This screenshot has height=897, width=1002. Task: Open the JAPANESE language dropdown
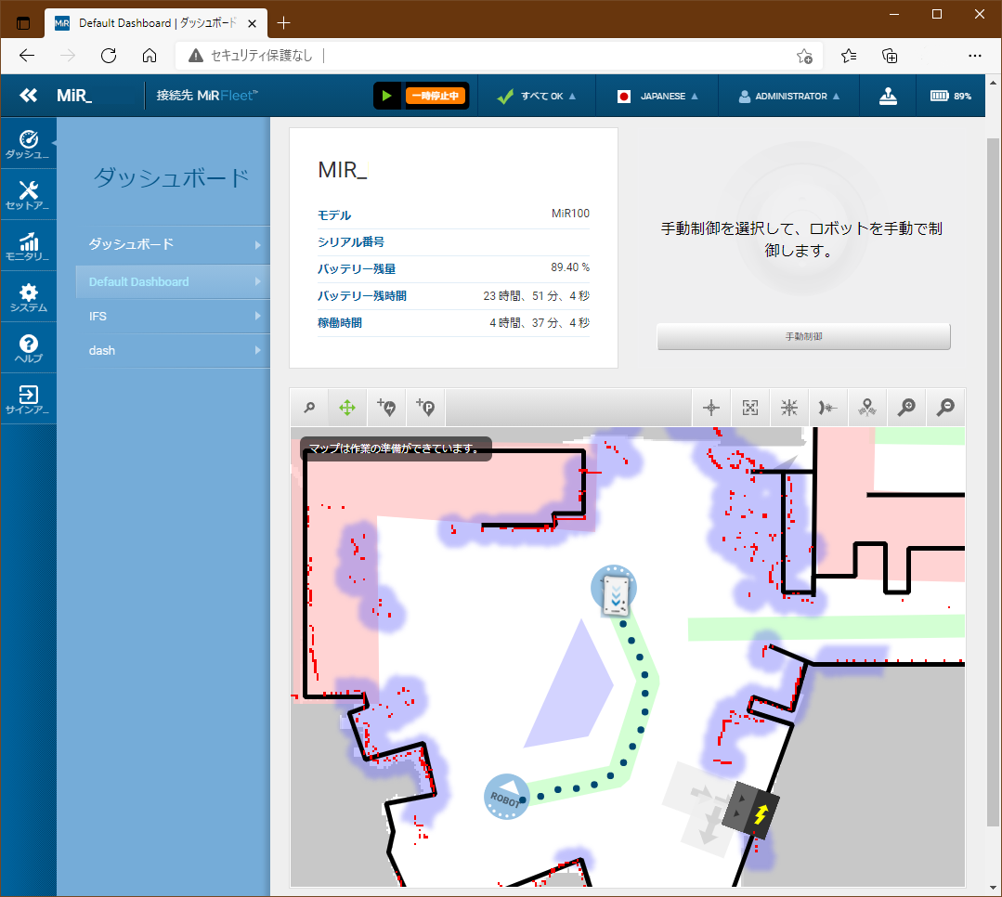click(657, 95)
